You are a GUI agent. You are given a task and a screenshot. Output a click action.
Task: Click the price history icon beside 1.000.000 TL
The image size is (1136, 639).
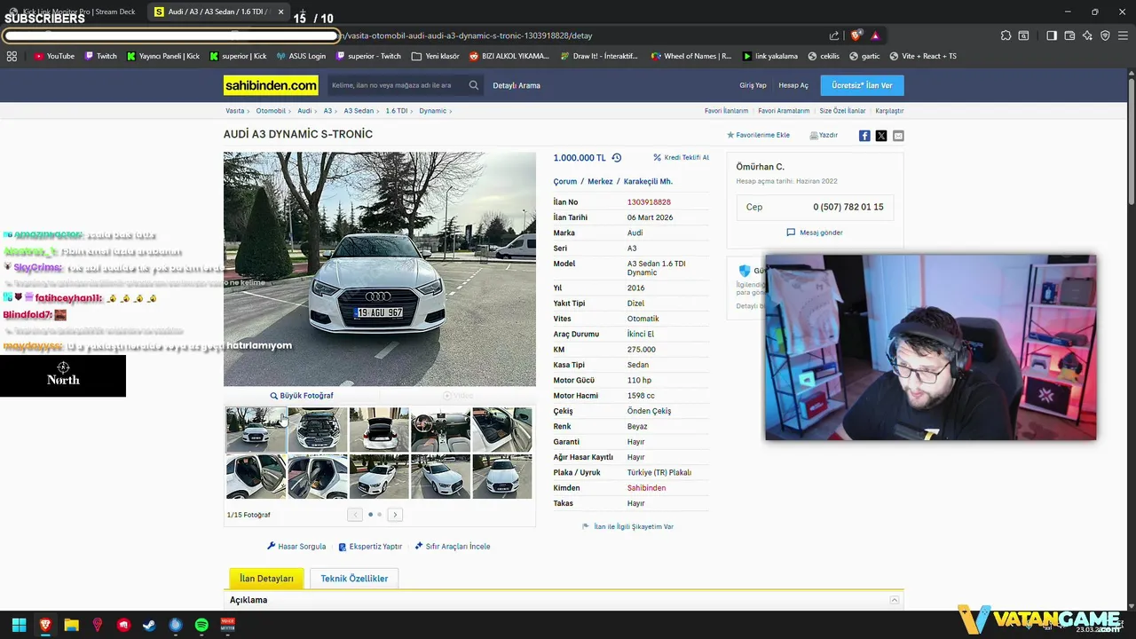point(617,158)
